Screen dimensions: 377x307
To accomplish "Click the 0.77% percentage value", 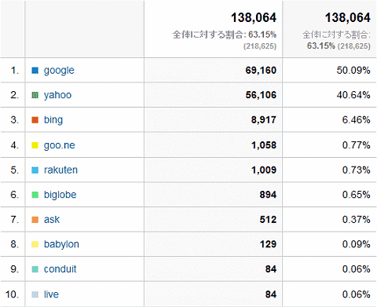I will click(x=356, y=145).
